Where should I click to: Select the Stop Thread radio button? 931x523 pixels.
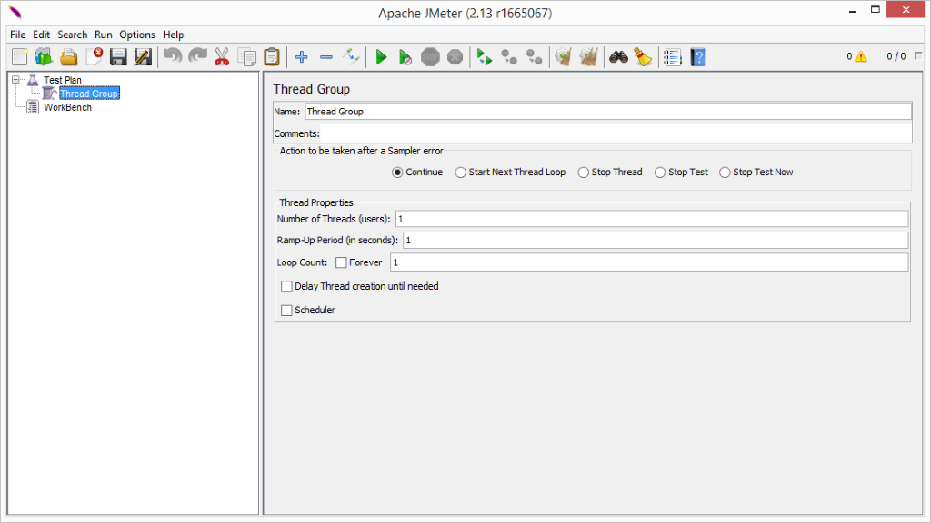584,173
